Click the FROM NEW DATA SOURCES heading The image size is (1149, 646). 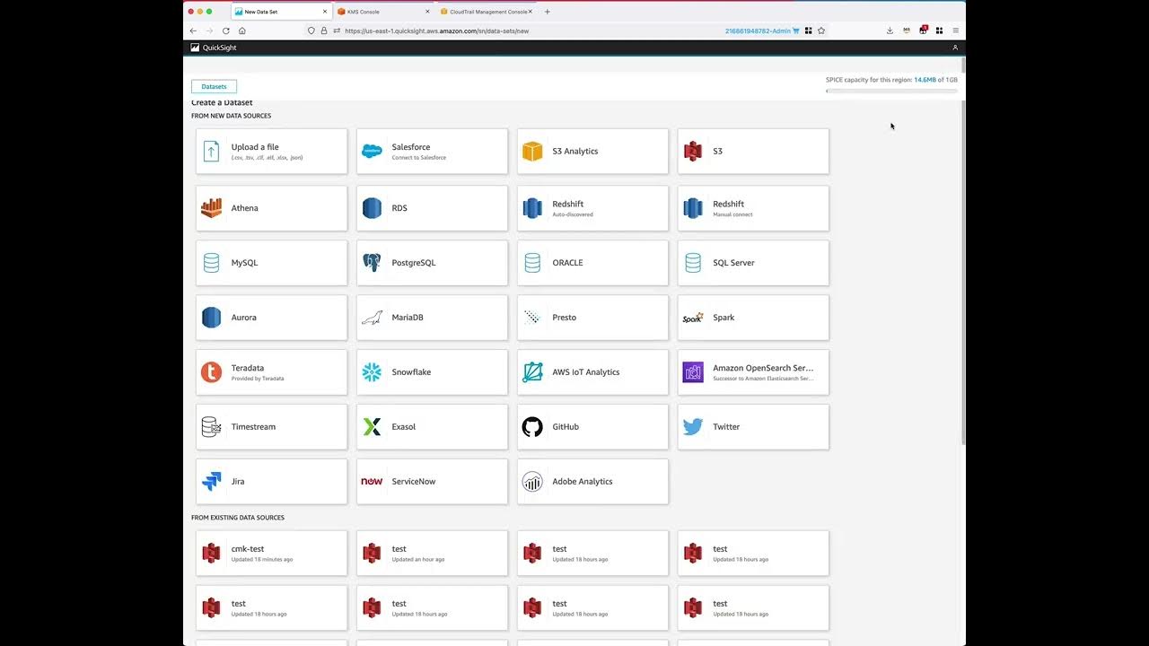click(231, 116)
